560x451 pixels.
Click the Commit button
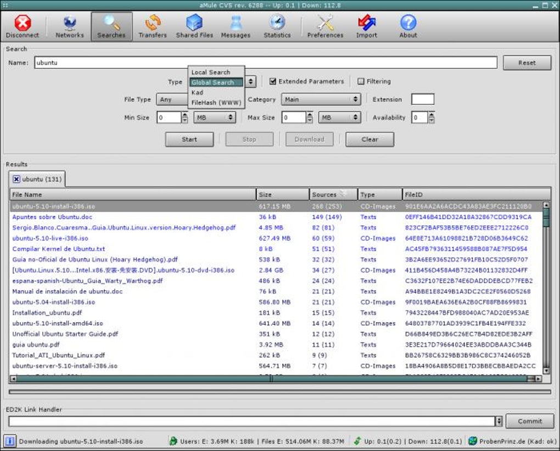pos(529,421)
